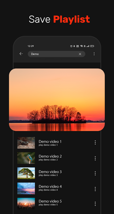Tap the 'play demo video 5' subtitle
The height and width of the screenshot is (214, 114).
[x=48, y=205]
